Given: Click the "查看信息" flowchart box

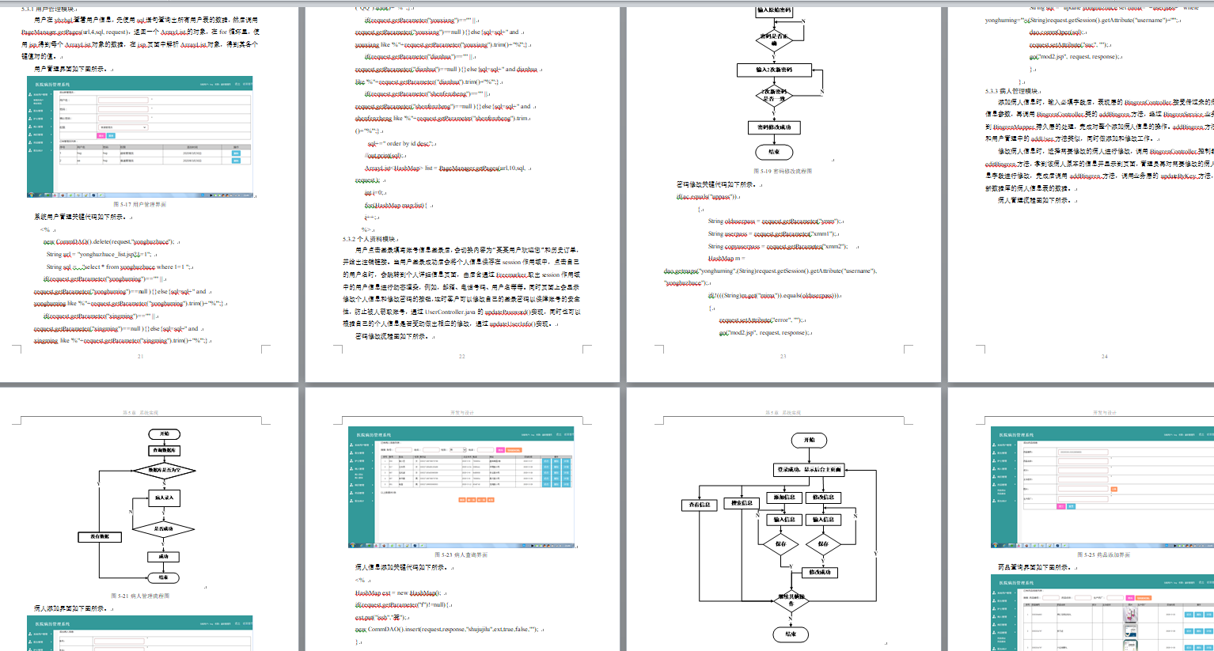Looking at the screenshot, I should coord(700,504).
